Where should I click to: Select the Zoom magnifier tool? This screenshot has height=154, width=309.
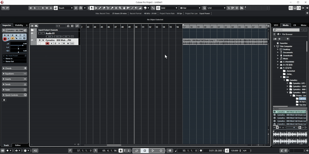pos(120,8)
